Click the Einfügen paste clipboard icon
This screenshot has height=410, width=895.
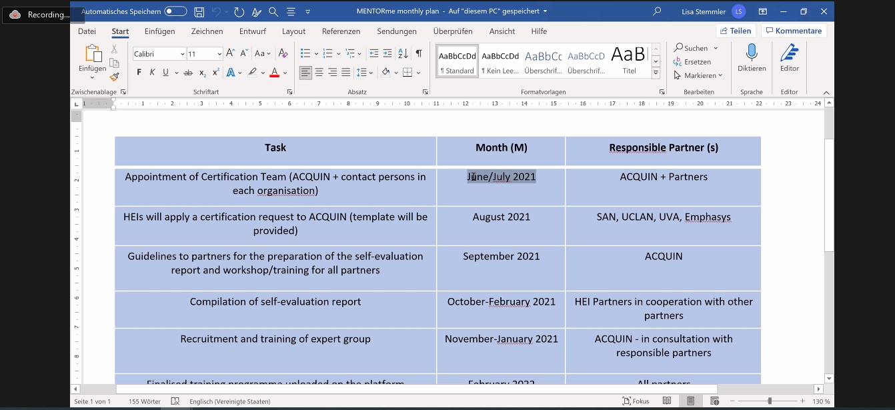[x=92, y=54]
